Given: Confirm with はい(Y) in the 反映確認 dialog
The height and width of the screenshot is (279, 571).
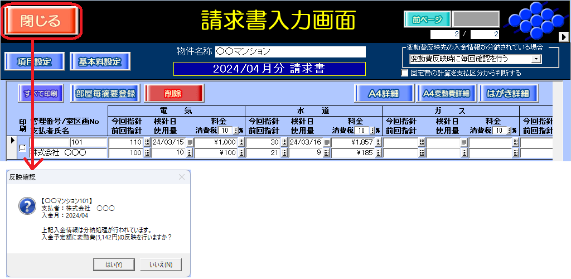Looking at the screenshot, I should pos(114,264).
